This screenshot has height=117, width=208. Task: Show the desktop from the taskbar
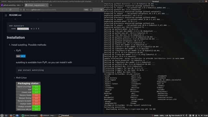[6, 115]
